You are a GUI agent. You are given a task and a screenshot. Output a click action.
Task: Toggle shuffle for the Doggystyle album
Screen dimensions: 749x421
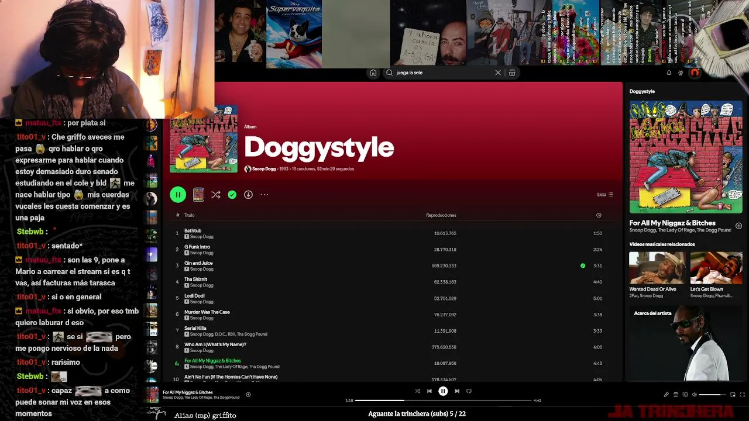pyautogui.click(x=216, y=195)
